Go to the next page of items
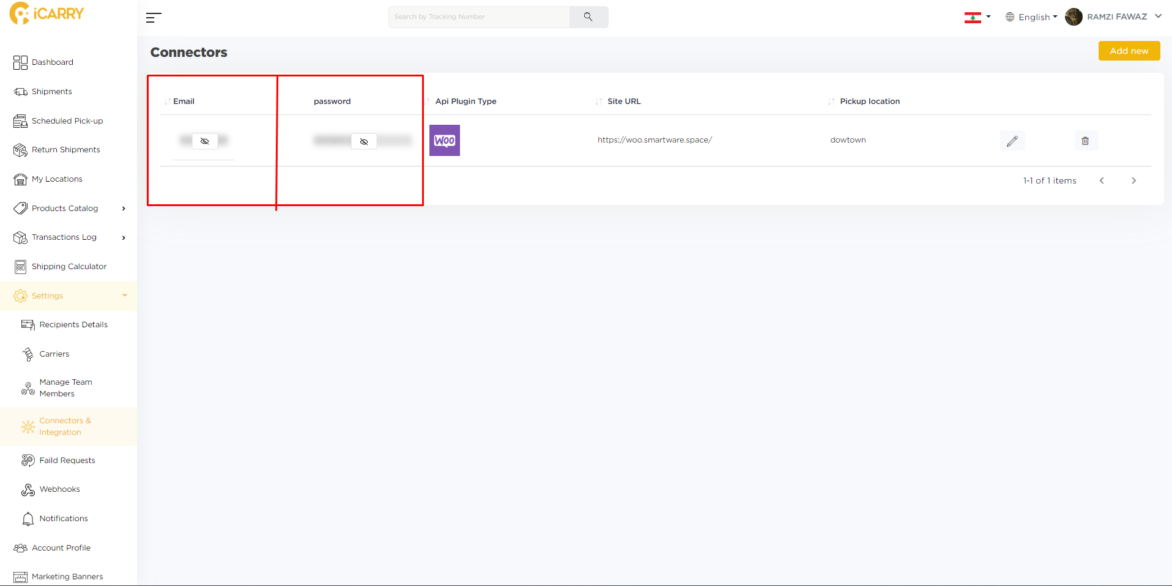 1133,180
